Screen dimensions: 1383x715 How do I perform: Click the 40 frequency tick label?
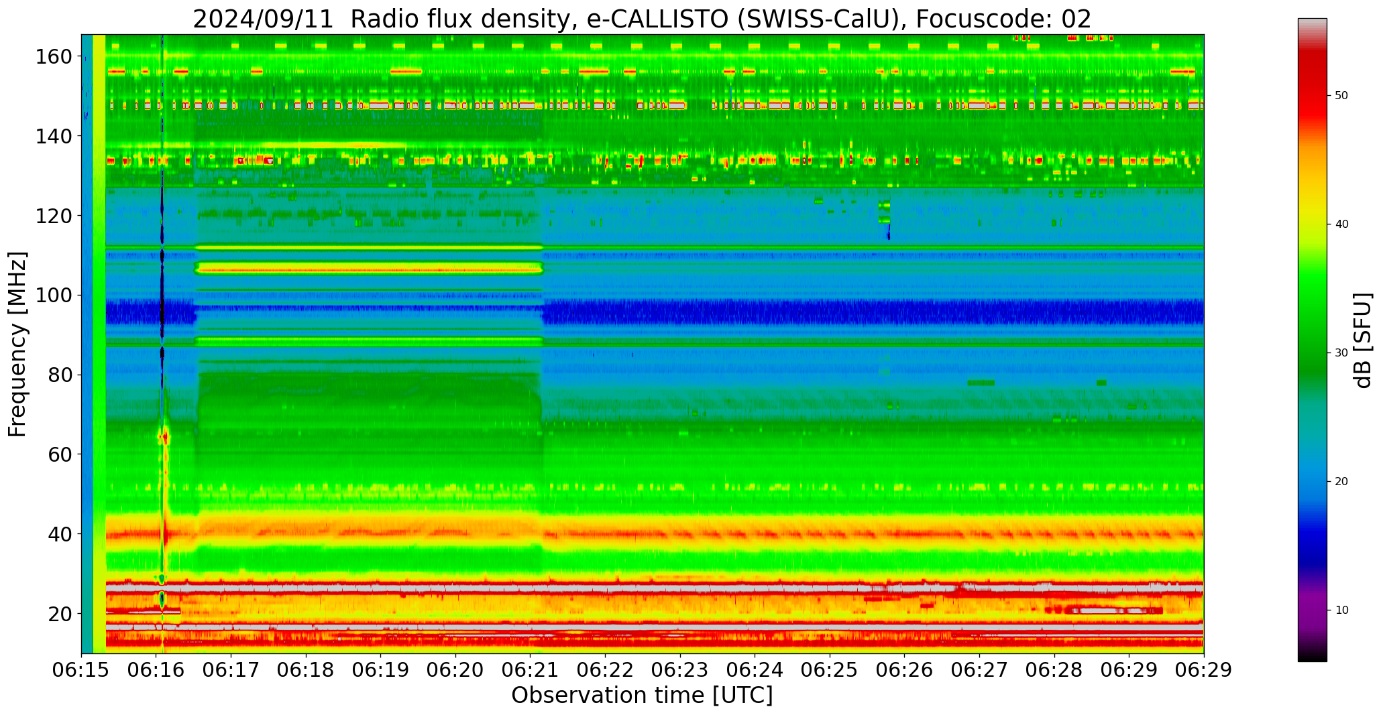pyautogui.click(x=60, y=534)
